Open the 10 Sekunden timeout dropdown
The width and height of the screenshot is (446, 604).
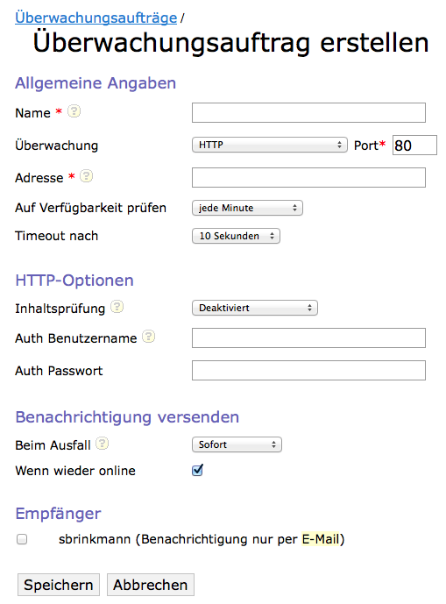tap(236, 236)
